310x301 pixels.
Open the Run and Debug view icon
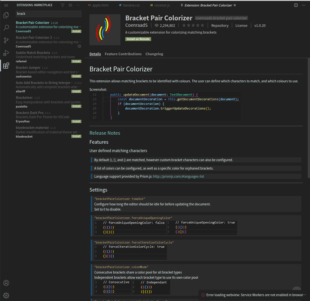coord(6,53)
